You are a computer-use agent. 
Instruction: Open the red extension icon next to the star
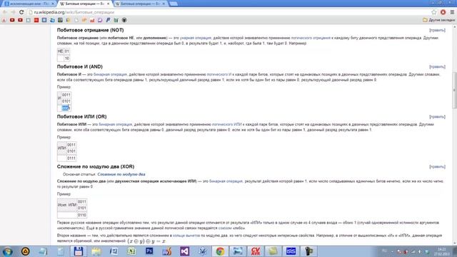443,12
